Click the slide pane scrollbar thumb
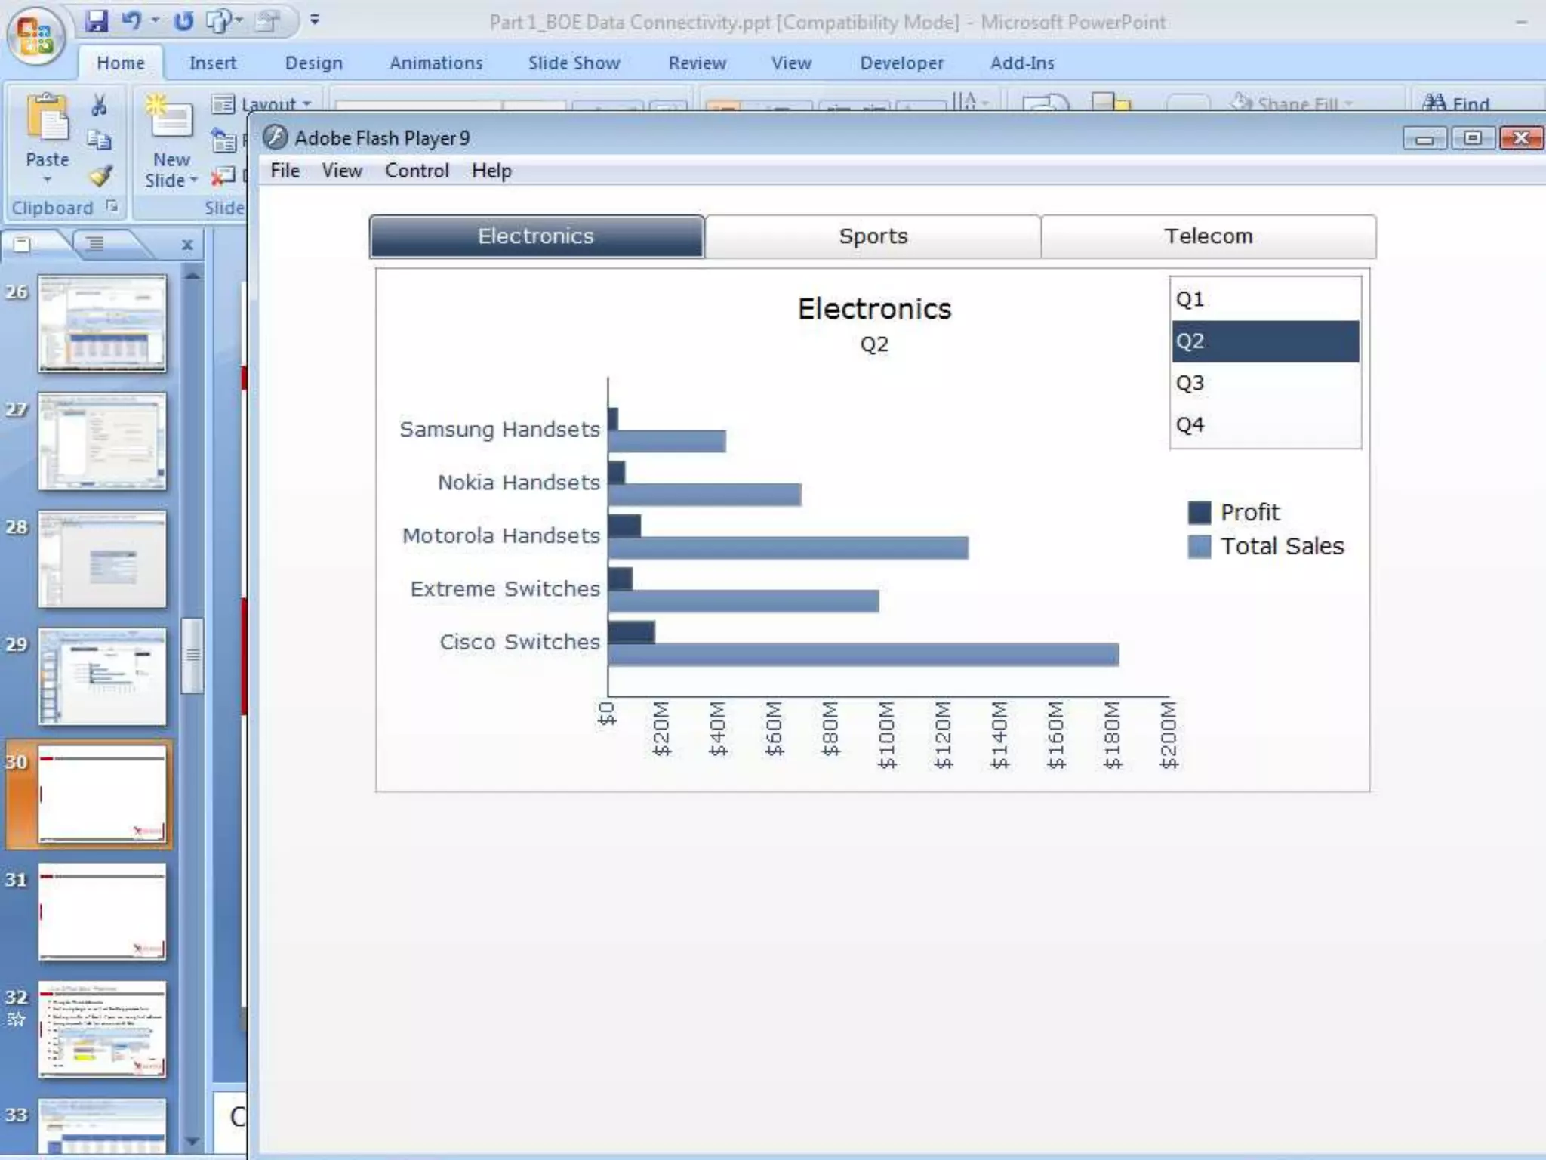Image resolution: width=1546 pixels, height=1160 pixels. coord(192,656)
